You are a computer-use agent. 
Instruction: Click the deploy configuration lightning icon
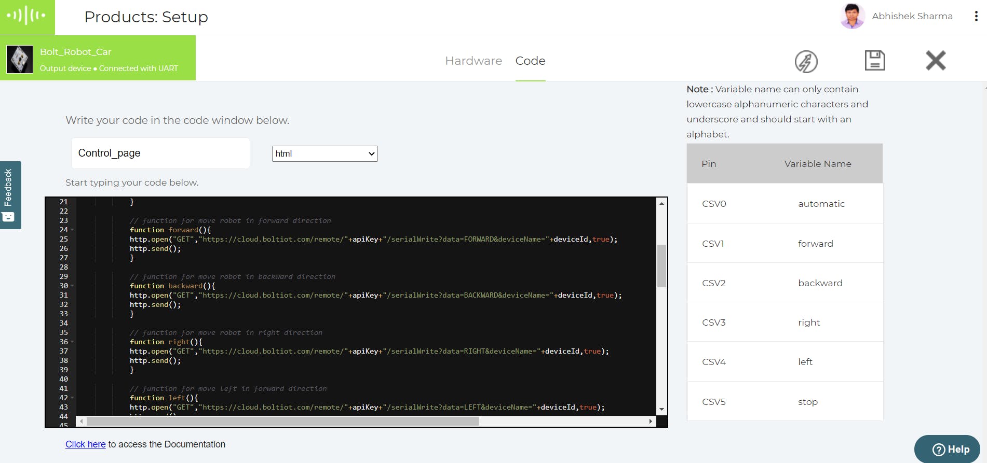click(x=806, y=61)
